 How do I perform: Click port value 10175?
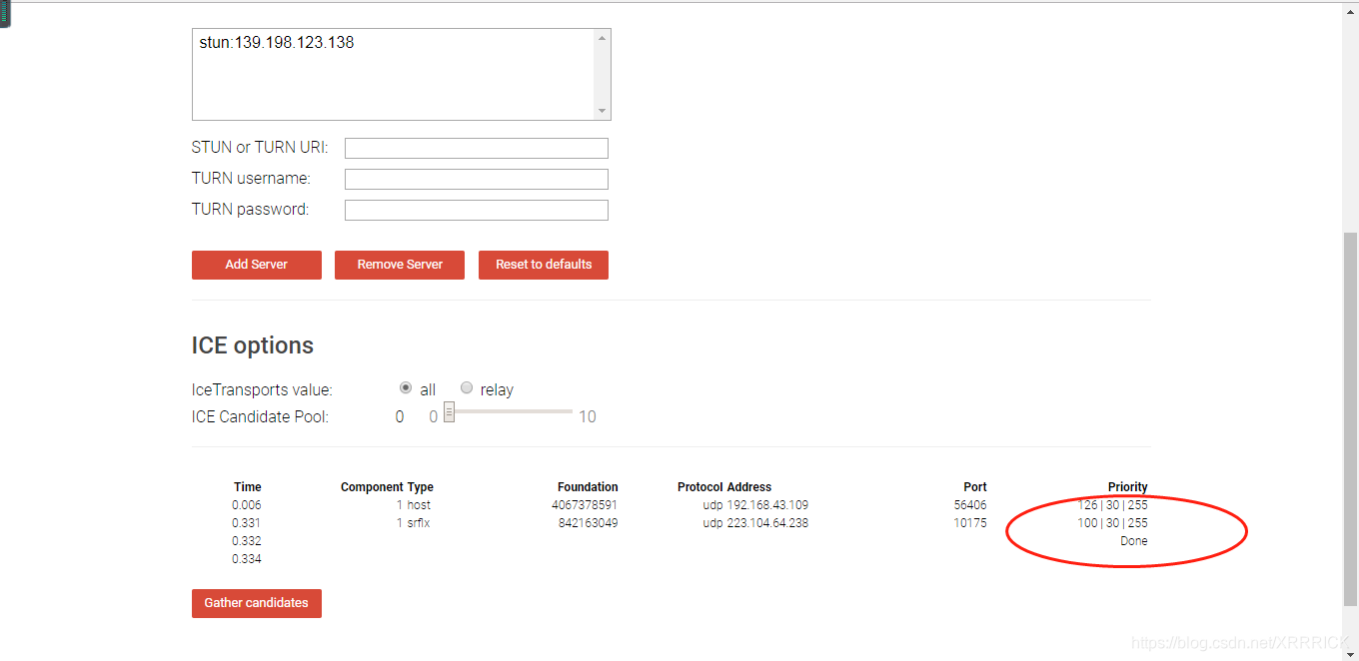point(970,523)
